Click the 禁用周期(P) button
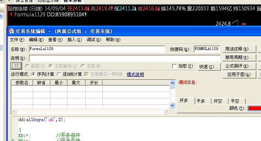261x141 pixels. (239, 58)
